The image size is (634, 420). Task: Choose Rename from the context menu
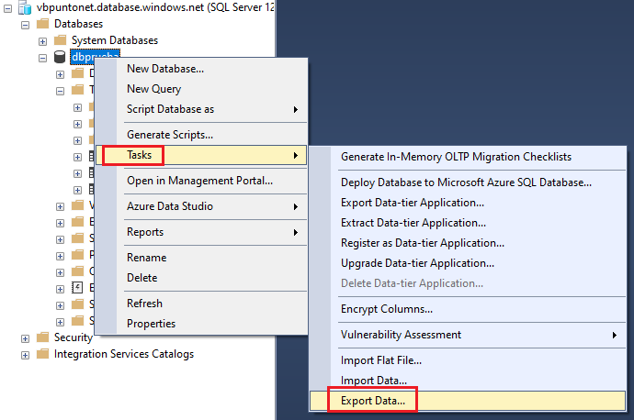click(201, 258)
